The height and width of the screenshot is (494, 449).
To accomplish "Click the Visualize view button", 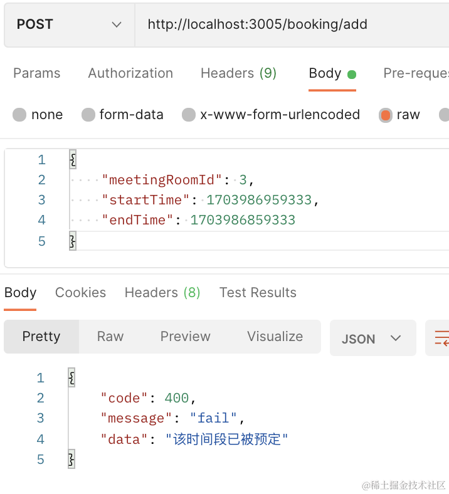I will tap(275, 337).
